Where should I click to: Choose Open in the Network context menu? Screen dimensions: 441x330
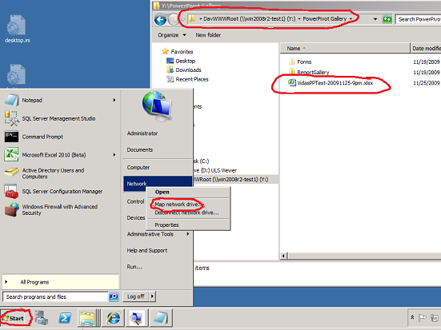click(188, 192)
